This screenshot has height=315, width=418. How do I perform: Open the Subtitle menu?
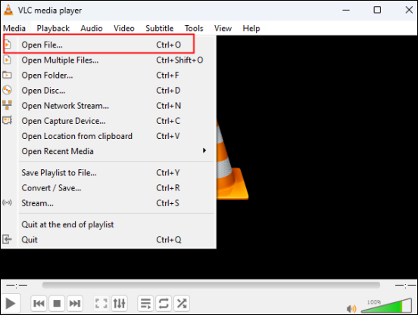tap(160, 28)
